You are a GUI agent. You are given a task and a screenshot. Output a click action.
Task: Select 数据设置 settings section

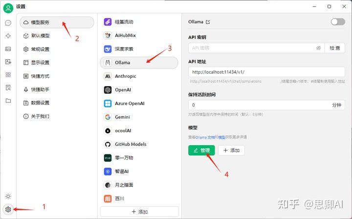click(57, 103)
